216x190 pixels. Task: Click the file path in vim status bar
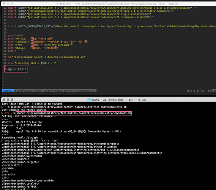pyautogui.click(x=55, y=91)
